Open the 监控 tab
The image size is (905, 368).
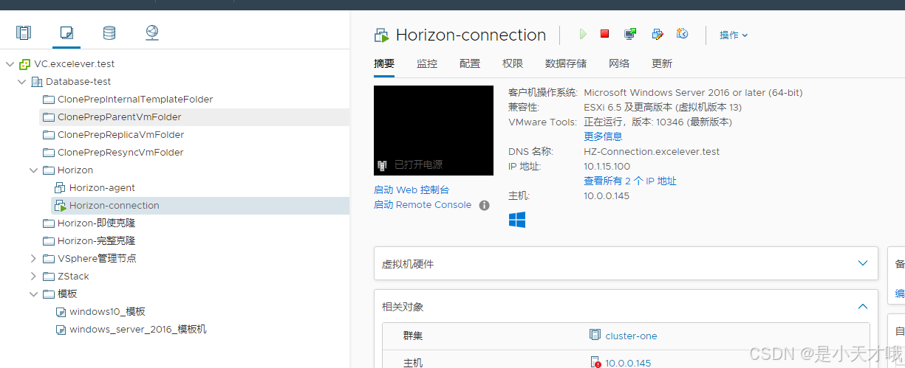pos(427,63)
